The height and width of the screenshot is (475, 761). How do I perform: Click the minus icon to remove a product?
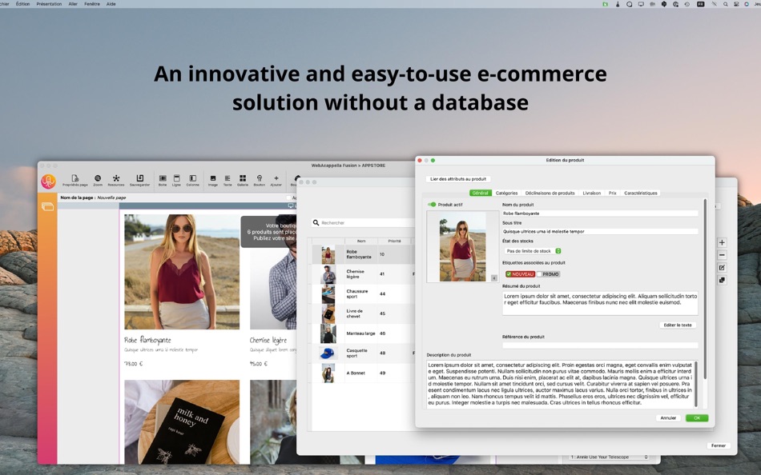click(x=722, y=255)
